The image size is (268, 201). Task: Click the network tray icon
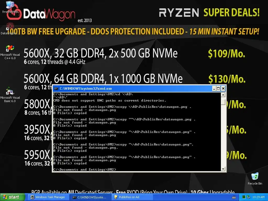click(249, 197)
